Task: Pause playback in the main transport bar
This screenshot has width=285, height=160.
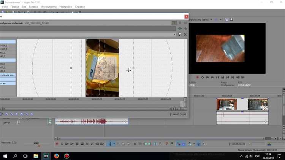Action: point(77,144)
